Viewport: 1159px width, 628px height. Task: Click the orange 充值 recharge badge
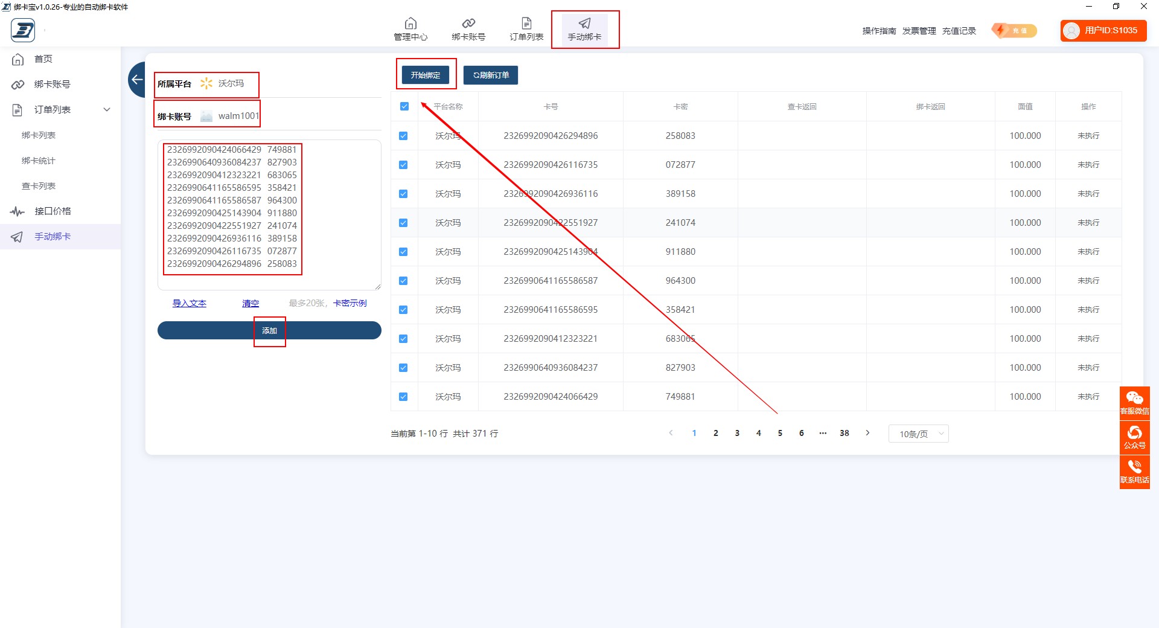(x=1014, y=31)
